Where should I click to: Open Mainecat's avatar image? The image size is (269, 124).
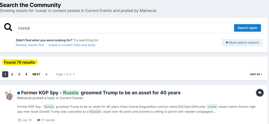tap(9, 95)
